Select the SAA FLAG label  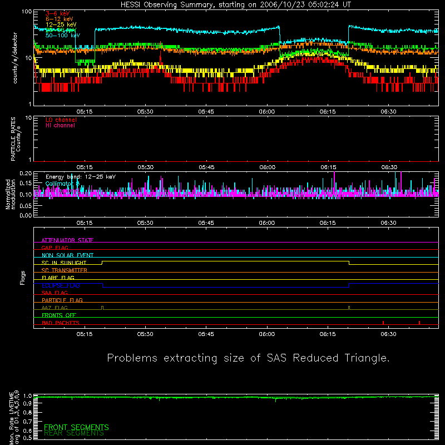tap(55, 293)
